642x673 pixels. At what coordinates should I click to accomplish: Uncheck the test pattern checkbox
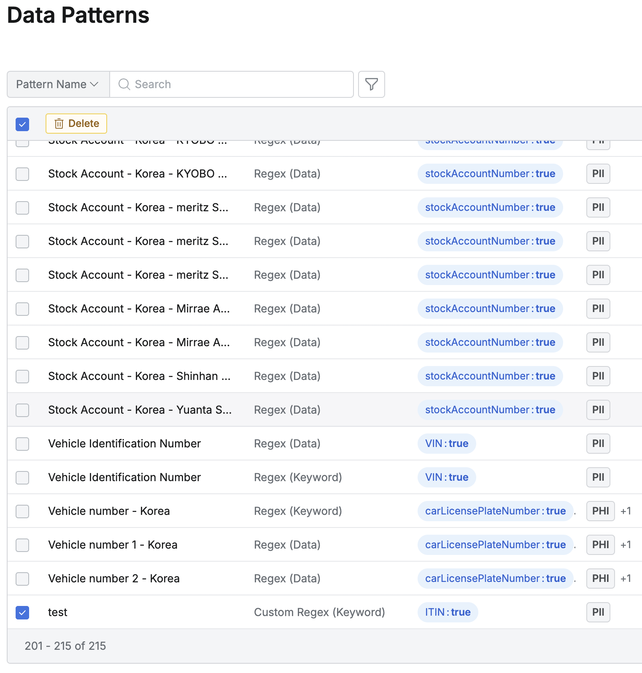pos(22,612)
